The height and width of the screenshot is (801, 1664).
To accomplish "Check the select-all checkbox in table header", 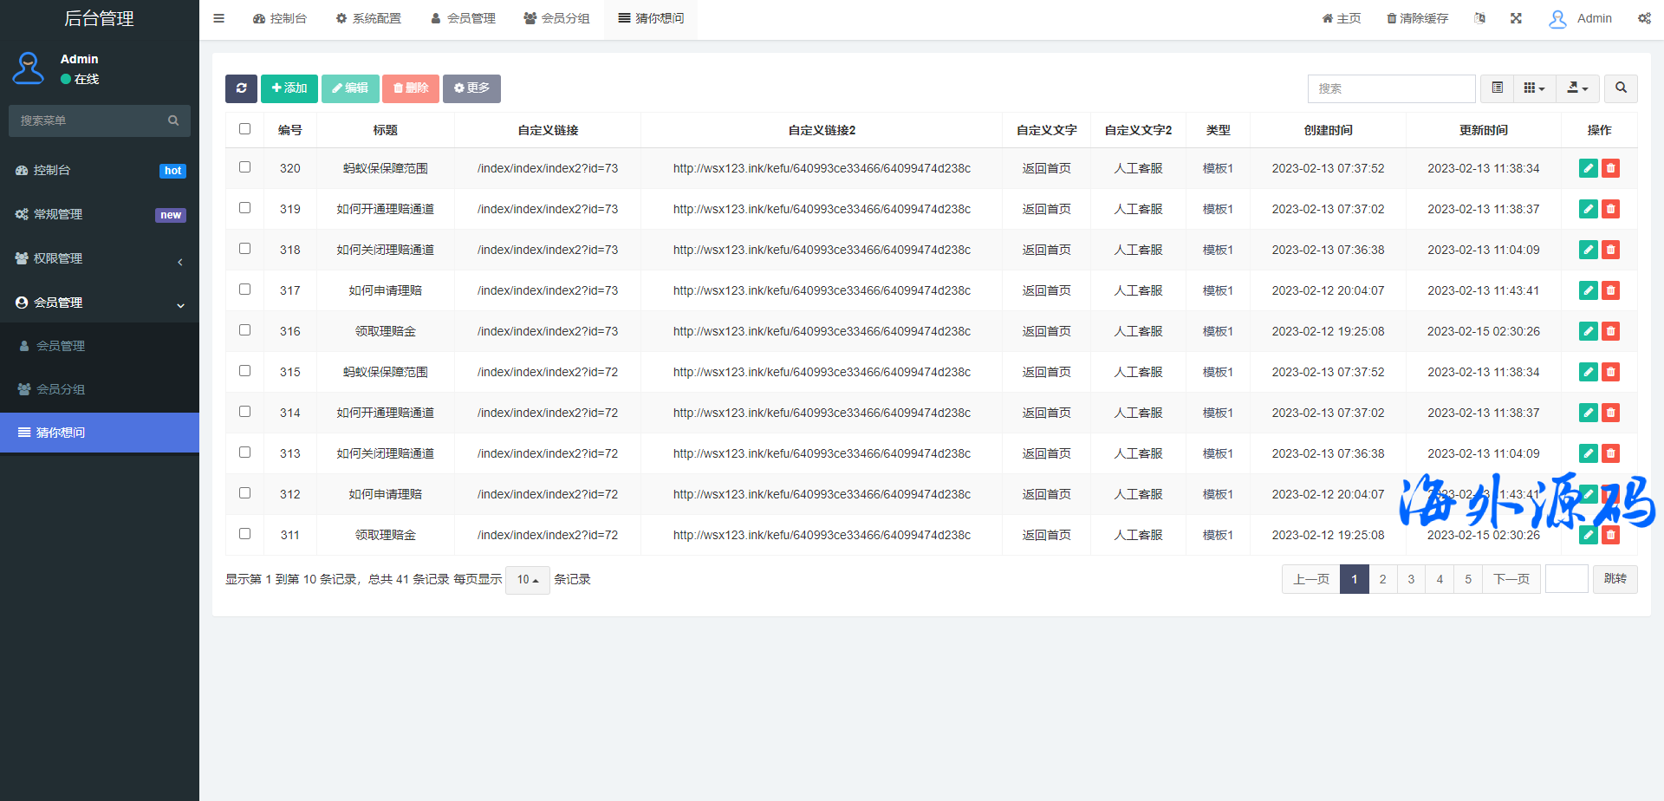I will (244, 129).
